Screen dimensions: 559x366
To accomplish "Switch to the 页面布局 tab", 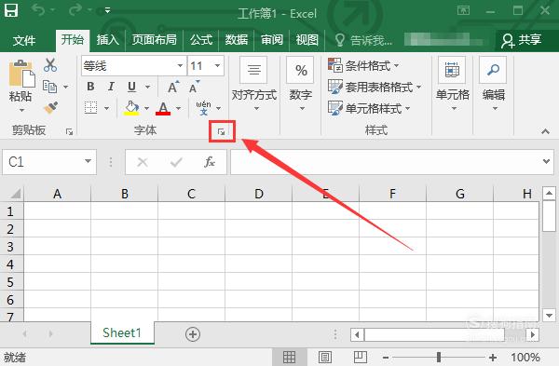I will click(154, 40).
